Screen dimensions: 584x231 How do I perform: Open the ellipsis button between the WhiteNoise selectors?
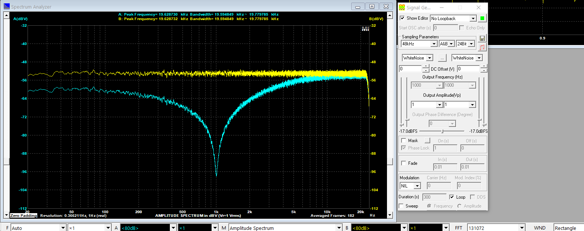coord(442,58)
